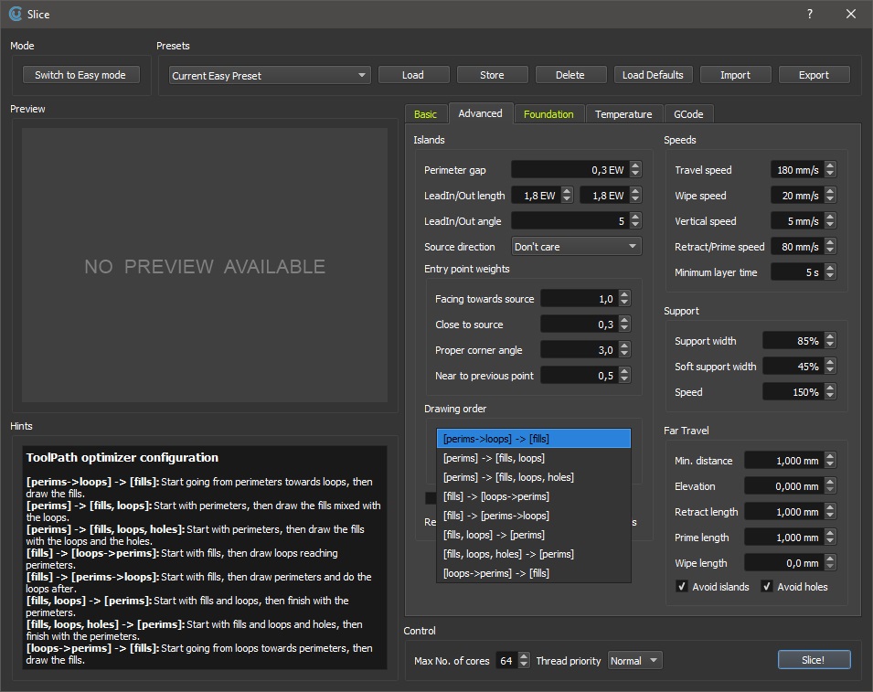The height and width of the screenshot is (692, 873).
Task: Open the Thread priority dropdown
Action: [x=634, y=660]
